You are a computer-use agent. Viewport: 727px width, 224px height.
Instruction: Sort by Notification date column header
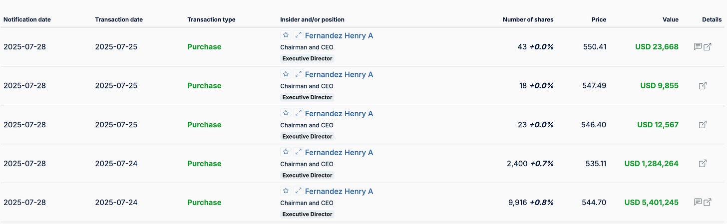click(x=27, y=20)
